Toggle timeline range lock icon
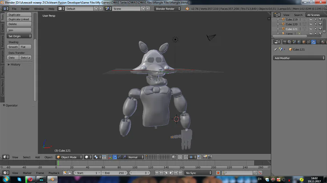Viewport: 327px width, 183px height. (70, 173)
